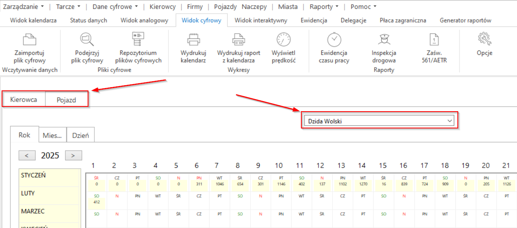Open the Kierowcy menu item

click(162, 6)
